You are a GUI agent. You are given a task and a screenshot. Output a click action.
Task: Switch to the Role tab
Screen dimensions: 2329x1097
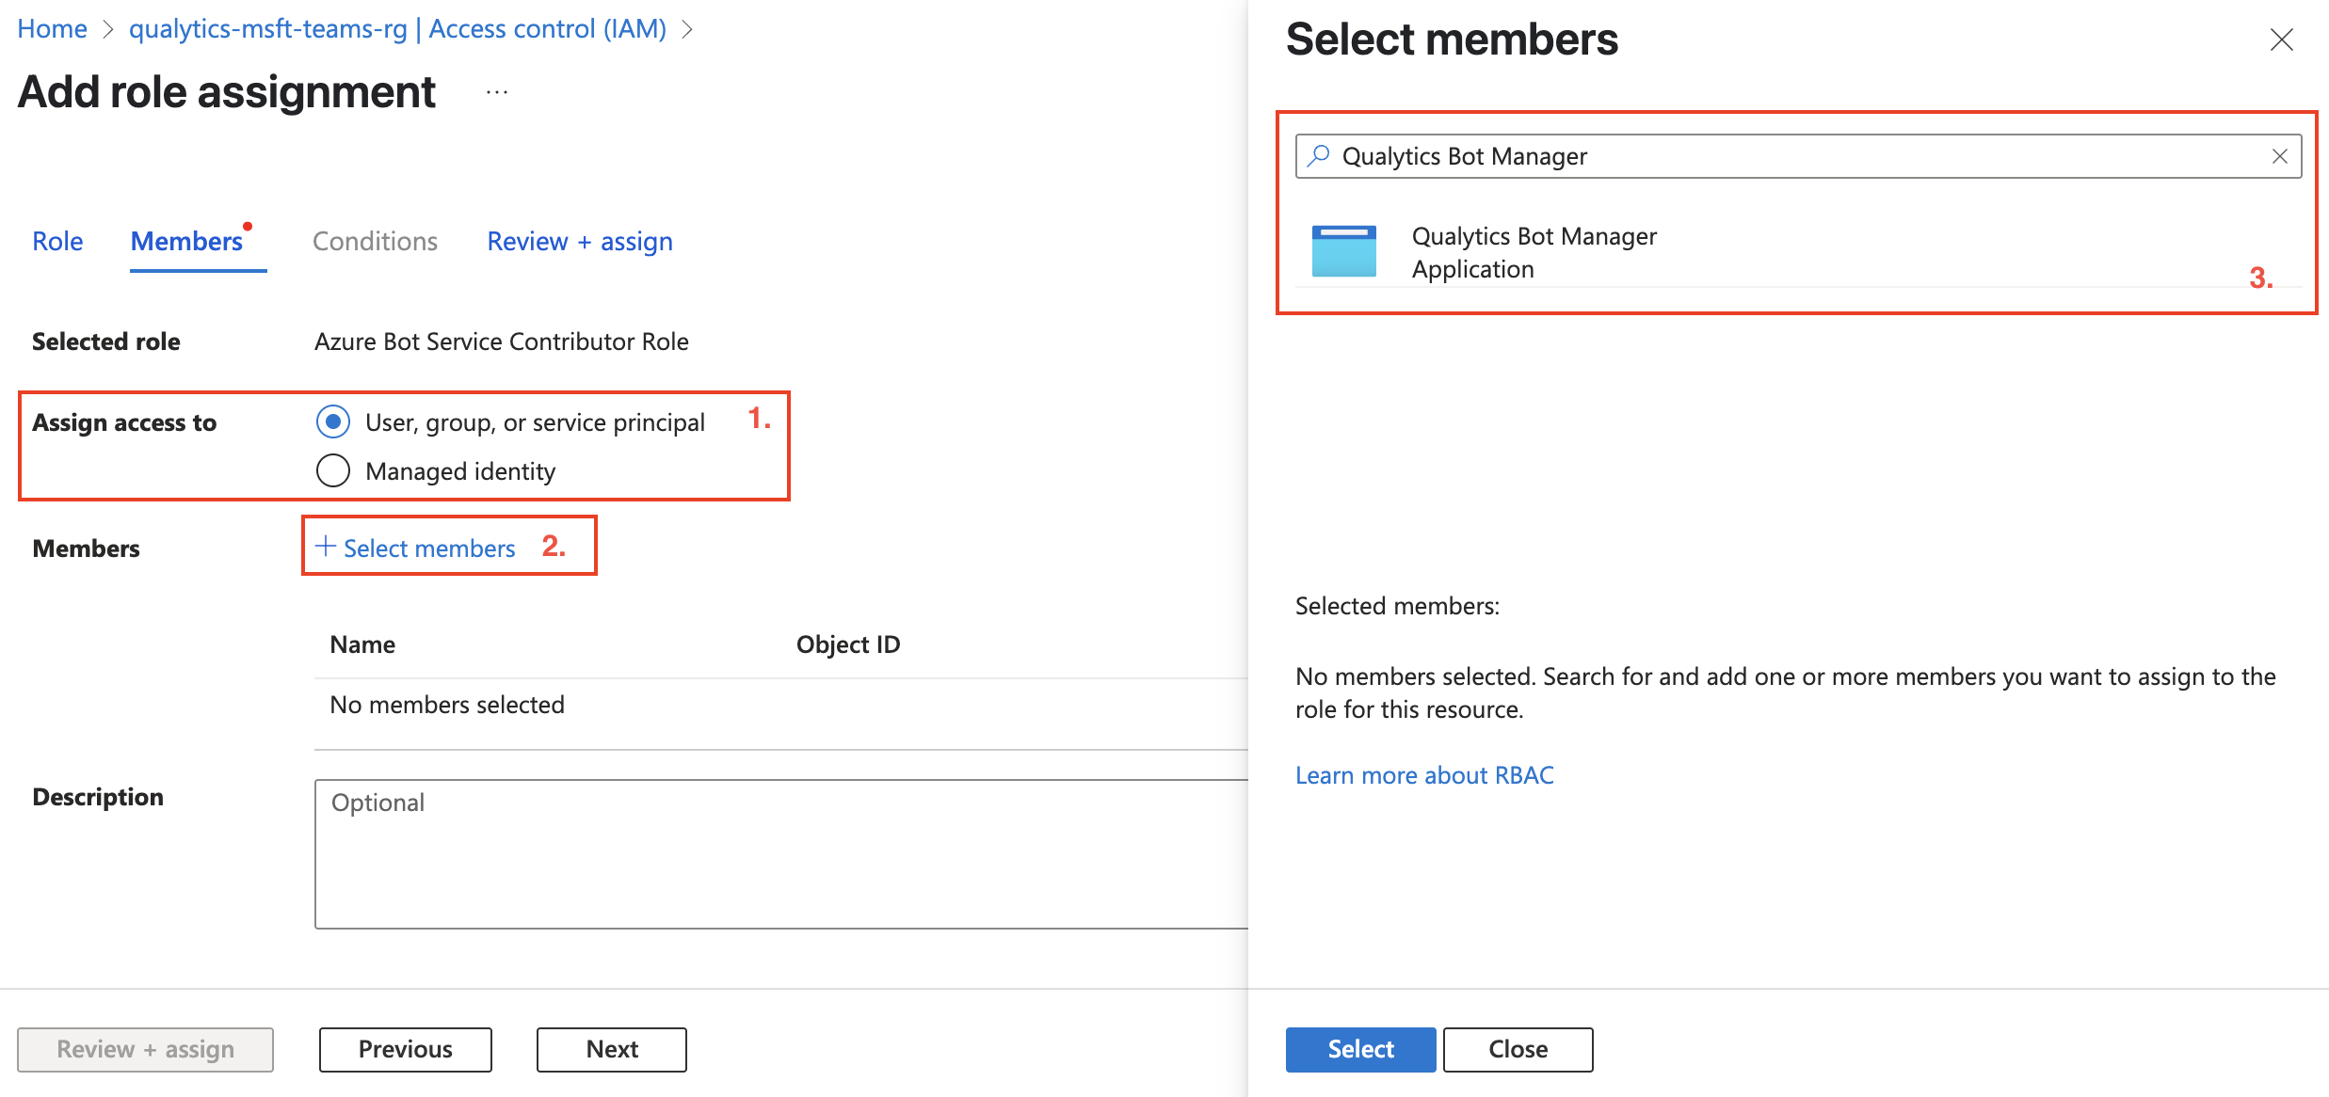click(57, 242)
